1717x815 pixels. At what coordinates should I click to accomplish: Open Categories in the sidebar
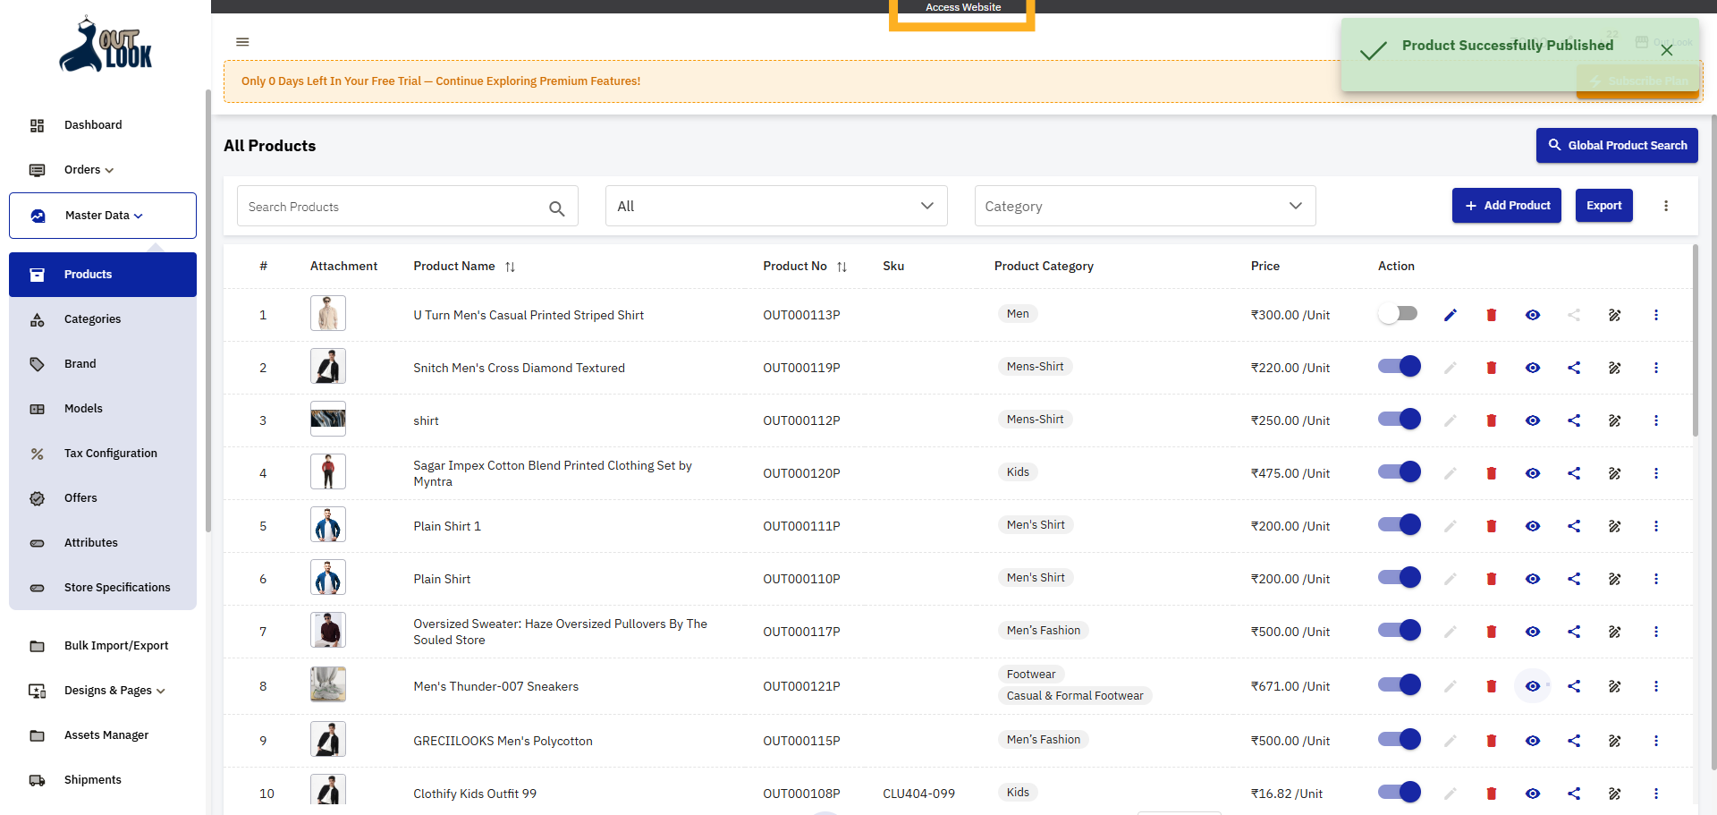coord(92,319)
